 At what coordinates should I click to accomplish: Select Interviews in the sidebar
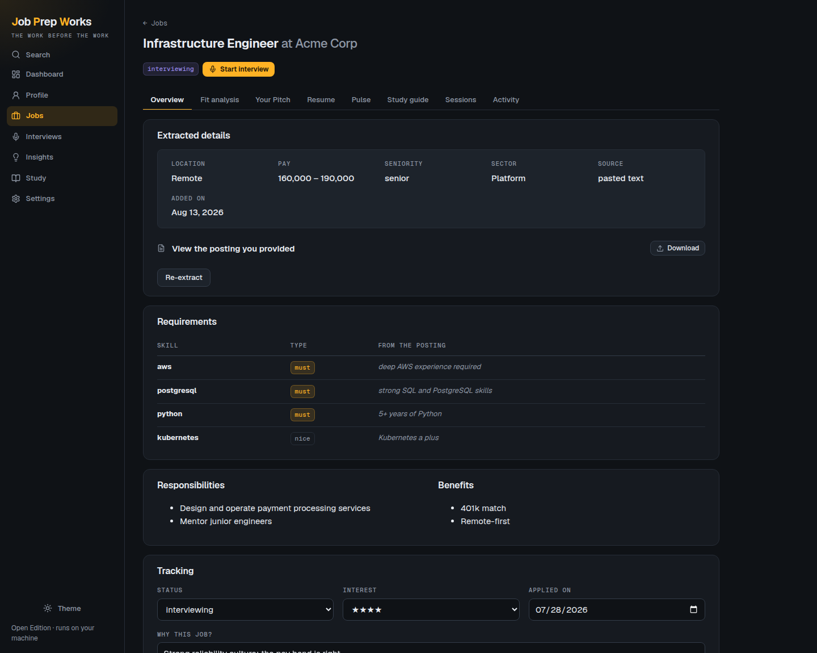pyautogui.click(x=62, y=137)
